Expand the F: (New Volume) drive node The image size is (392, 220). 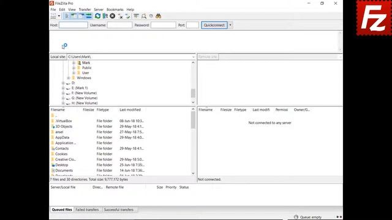pyautogui.click(x=63, y=93)
